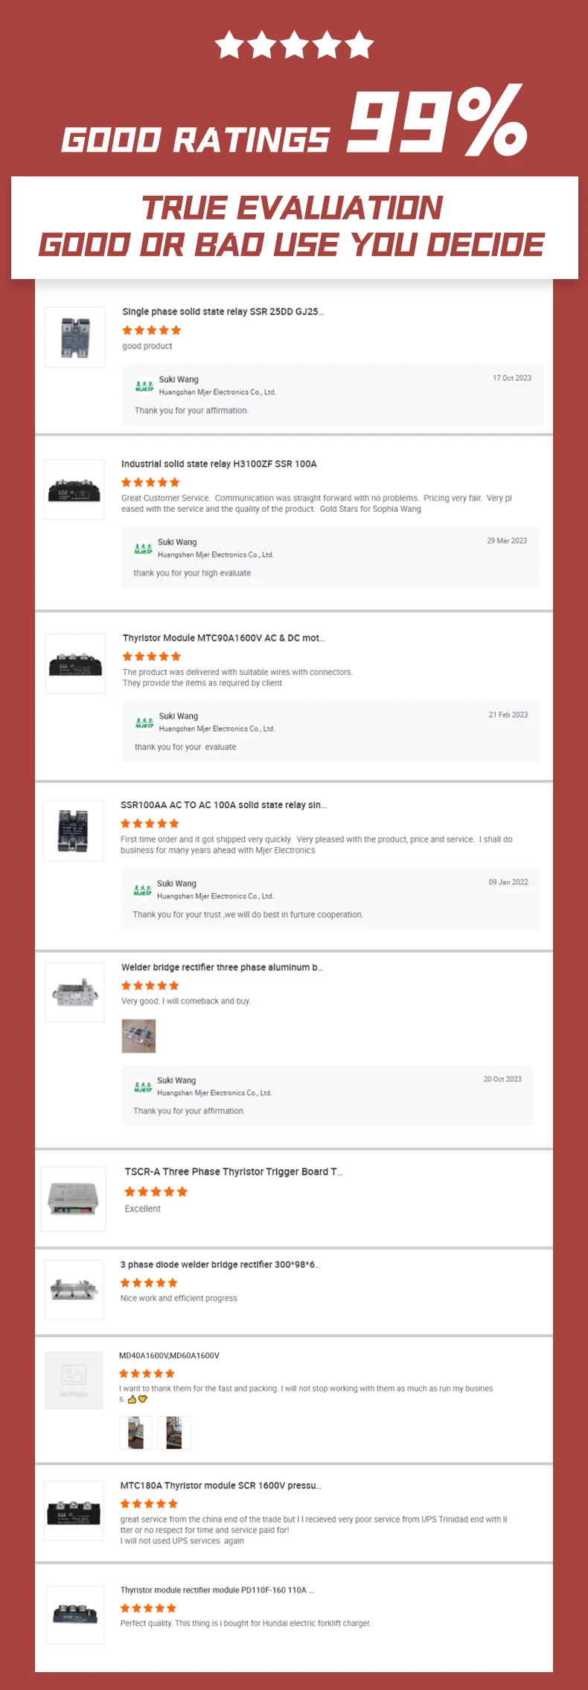Click the TSCR-A trigger board product image
The image size is (588, 1690).
73,1199
